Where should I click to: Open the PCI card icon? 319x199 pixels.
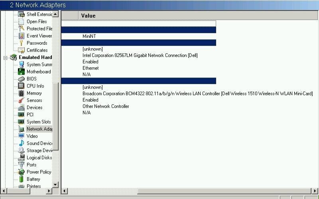click(x=21, y=115)
